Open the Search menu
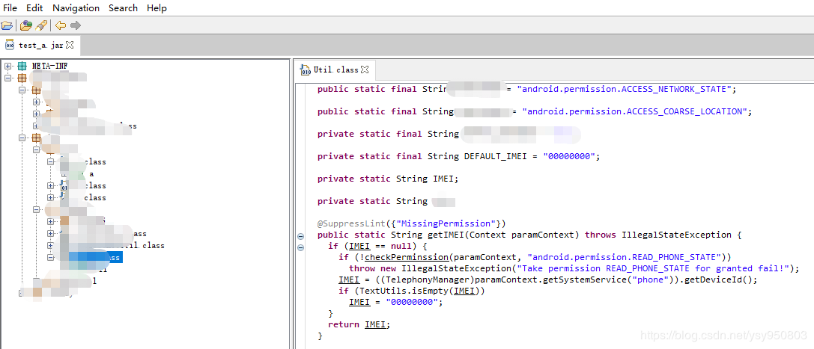The image size is (814, 349). click(123, 8)
